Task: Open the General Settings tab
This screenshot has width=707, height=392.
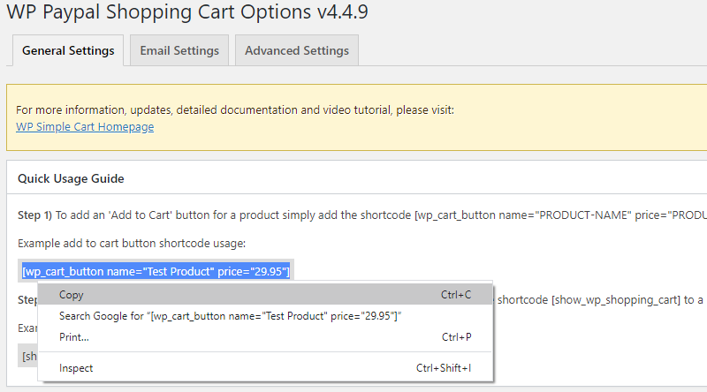Action: coord(68,50)
